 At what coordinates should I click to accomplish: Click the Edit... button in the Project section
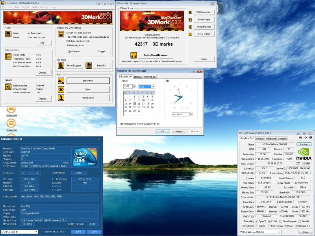pos(43,43)
